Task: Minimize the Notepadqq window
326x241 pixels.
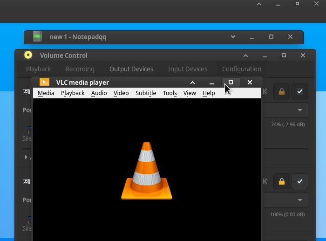Action: coord(252,37)
